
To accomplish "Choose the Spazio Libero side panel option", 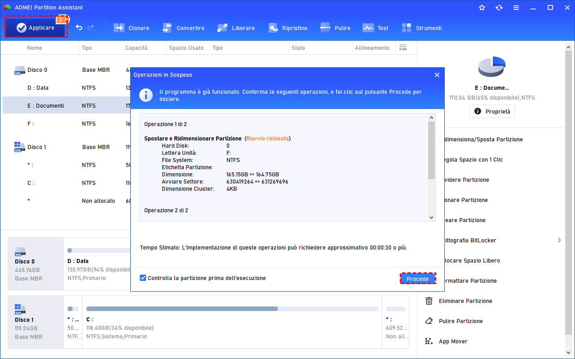I will [472, 261].
